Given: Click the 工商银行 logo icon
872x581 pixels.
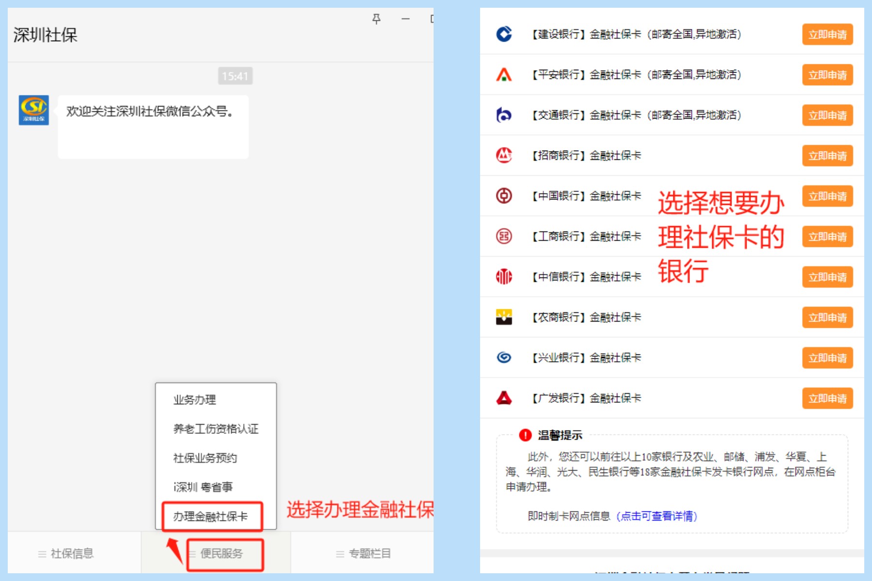Looking at the screenshot, I should pos(504,236).
